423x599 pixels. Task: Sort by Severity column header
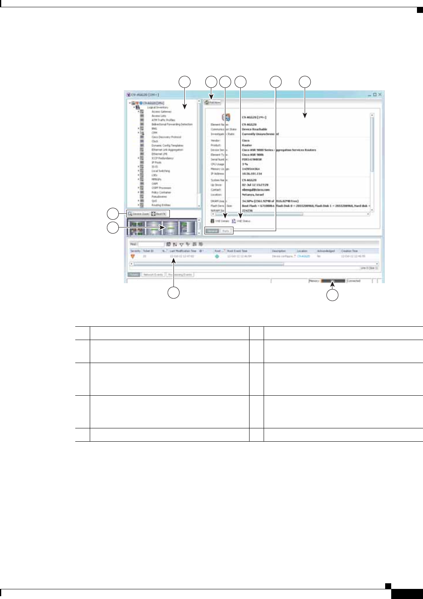coord(135,251)
